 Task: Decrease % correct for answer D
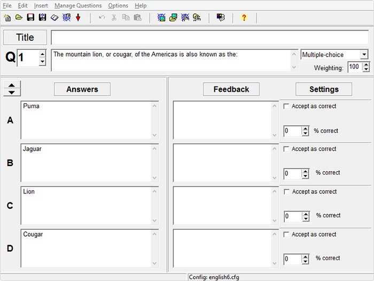click(x=305, y=262)
